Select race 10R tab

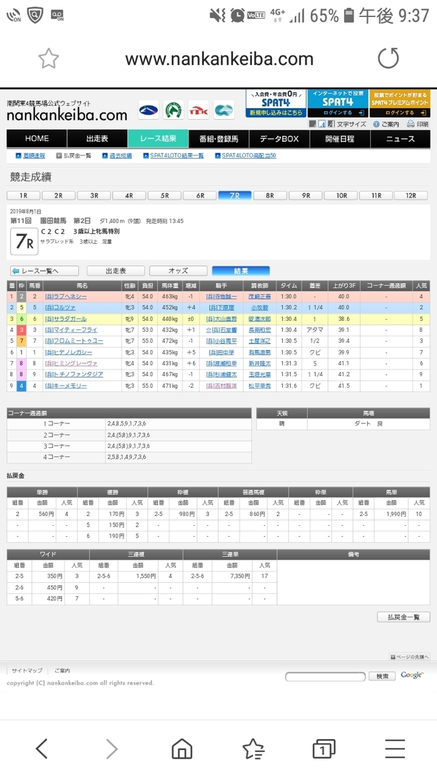coord(341,195)
